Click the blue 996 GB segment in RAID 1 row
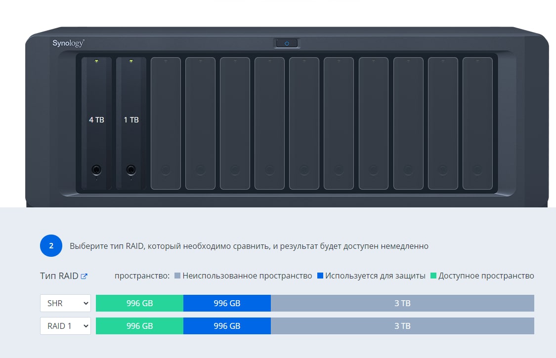Viewport: 556px width, 358px height. (227, 326)
